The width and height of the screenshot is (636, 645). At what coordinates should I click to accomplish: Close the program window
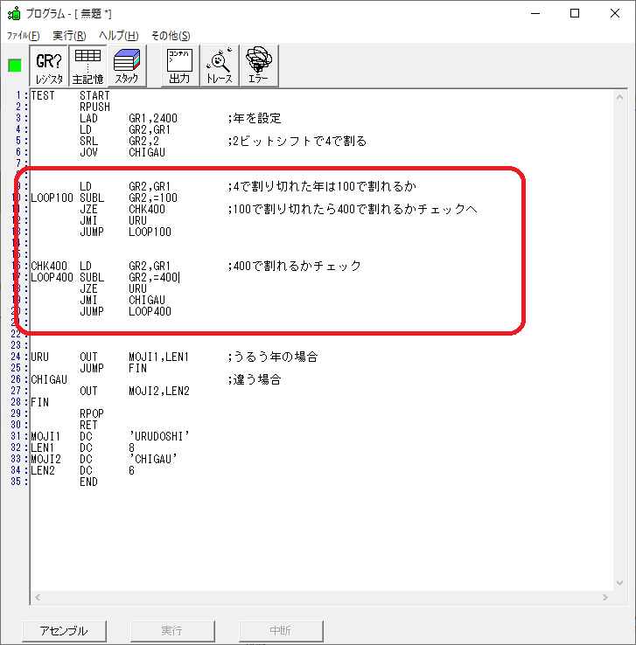tap(615, 14)
